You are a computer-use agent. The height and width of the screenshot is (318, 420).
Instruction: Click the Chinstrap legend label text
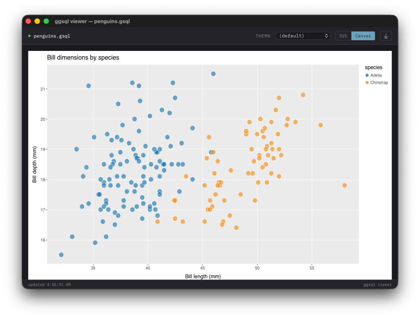pos(379,83)
